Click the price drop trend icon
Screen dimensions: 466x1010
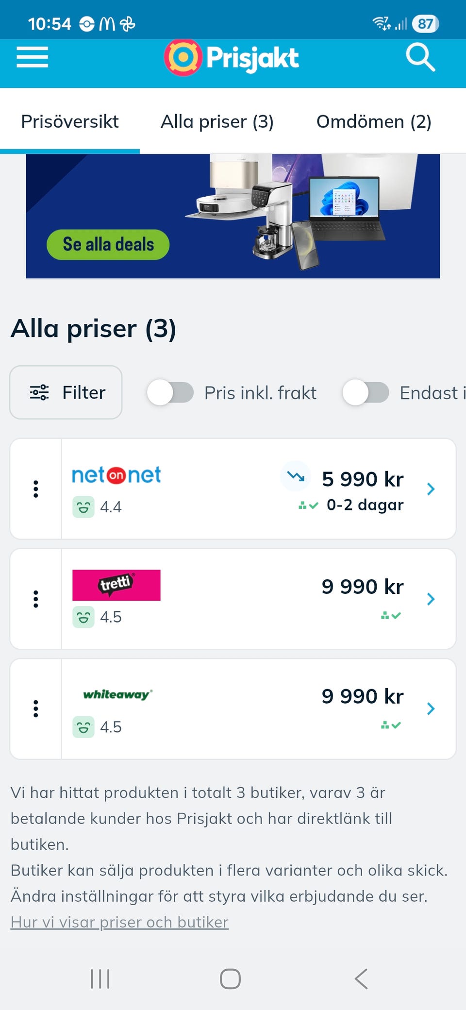(x=295, y=476)
